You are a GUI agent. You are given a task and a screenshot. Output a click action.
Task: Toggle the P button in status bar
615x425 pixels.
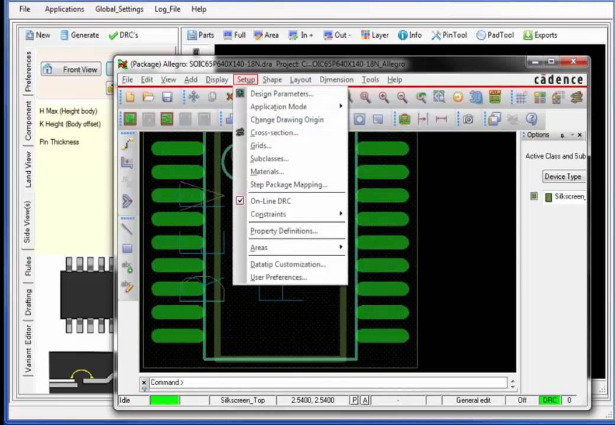pyautogui.click(x=355, y=400)
